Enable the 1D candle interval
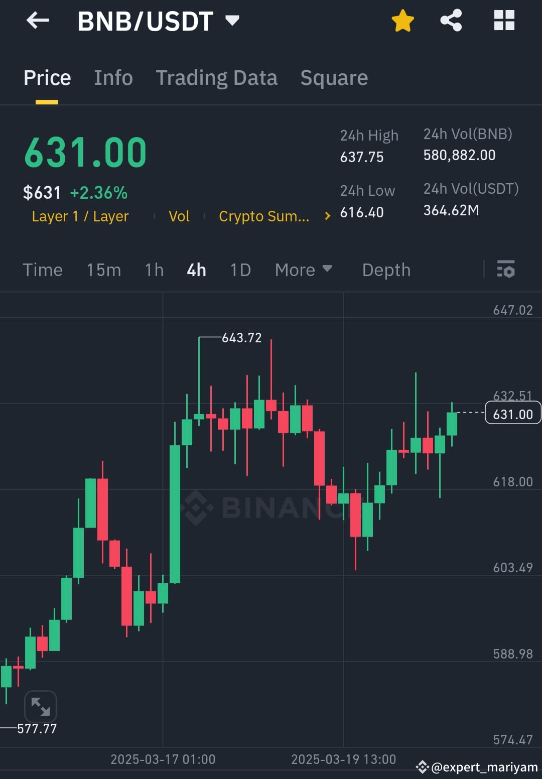The image size is (542, 779). (240, 270)
